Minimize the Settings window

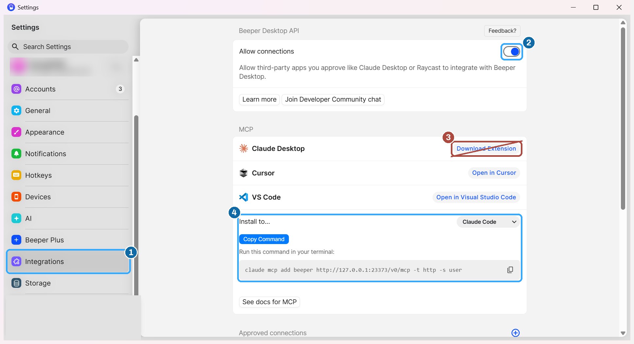pyautogui.click(x=573, y=7)
